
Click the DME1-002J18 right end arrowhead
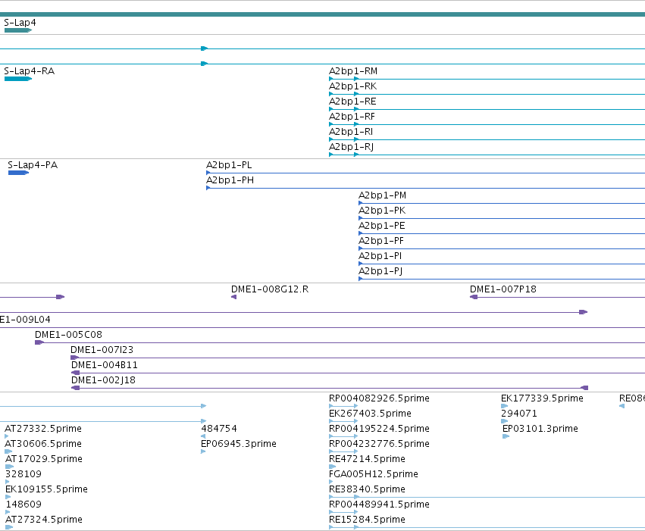pyautogui.click(x=584, y=388)
